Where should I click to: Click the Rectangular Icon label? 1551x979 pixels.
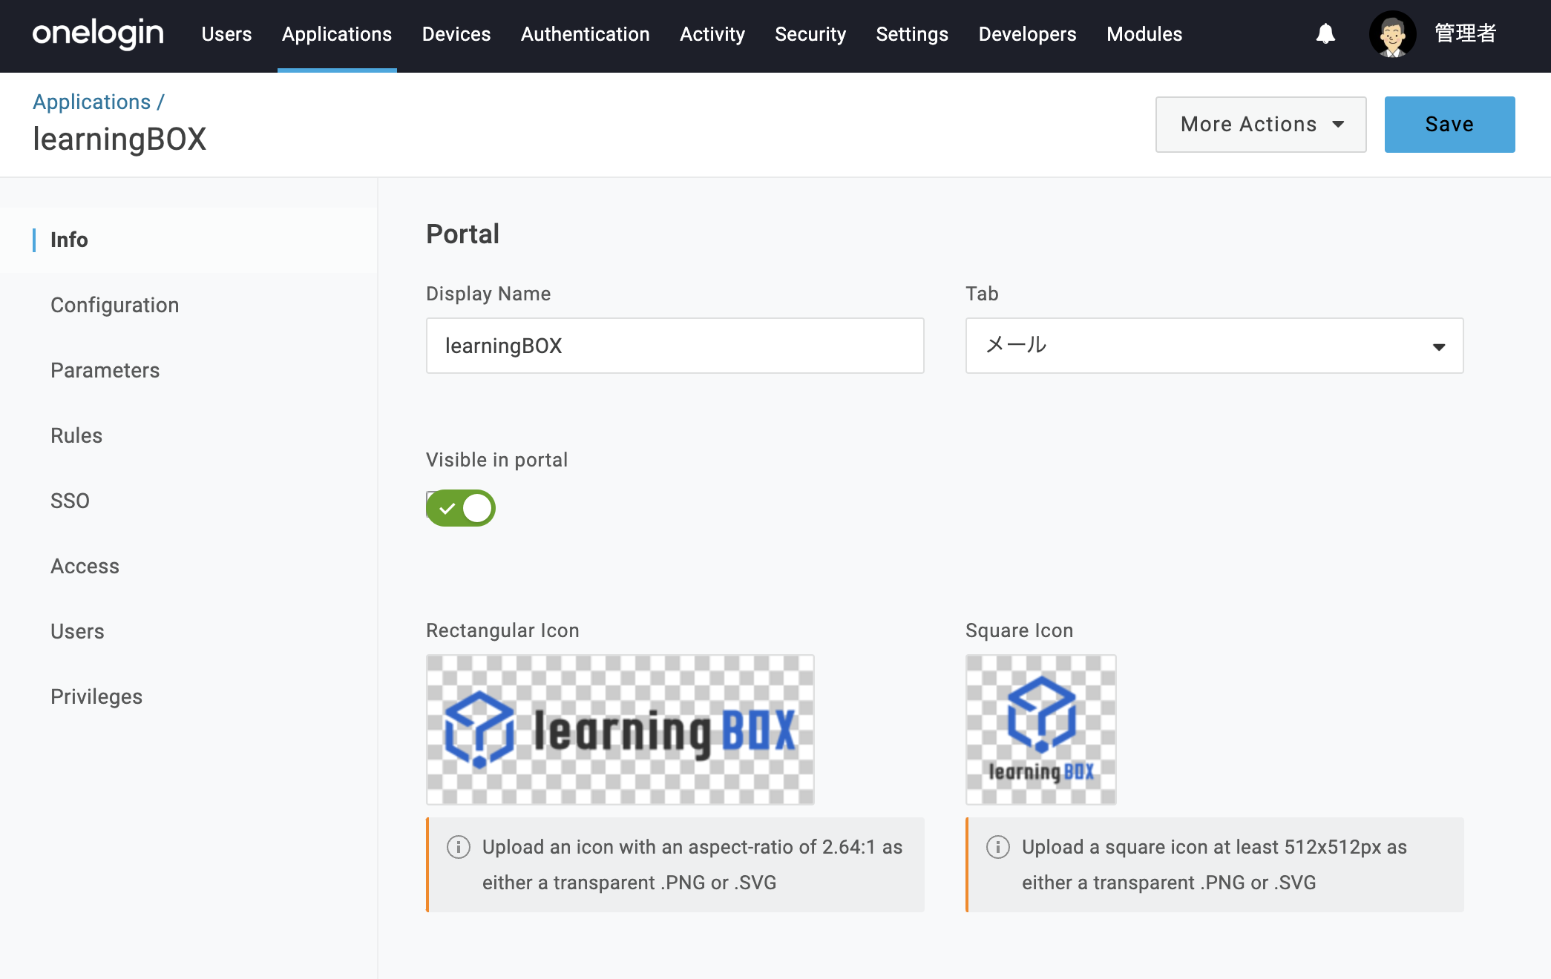pos(502,630)
